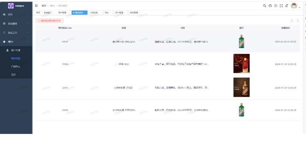Click the title 茅台1935
The width and height of the screenshot is (306, 143).
click(124, 64)
